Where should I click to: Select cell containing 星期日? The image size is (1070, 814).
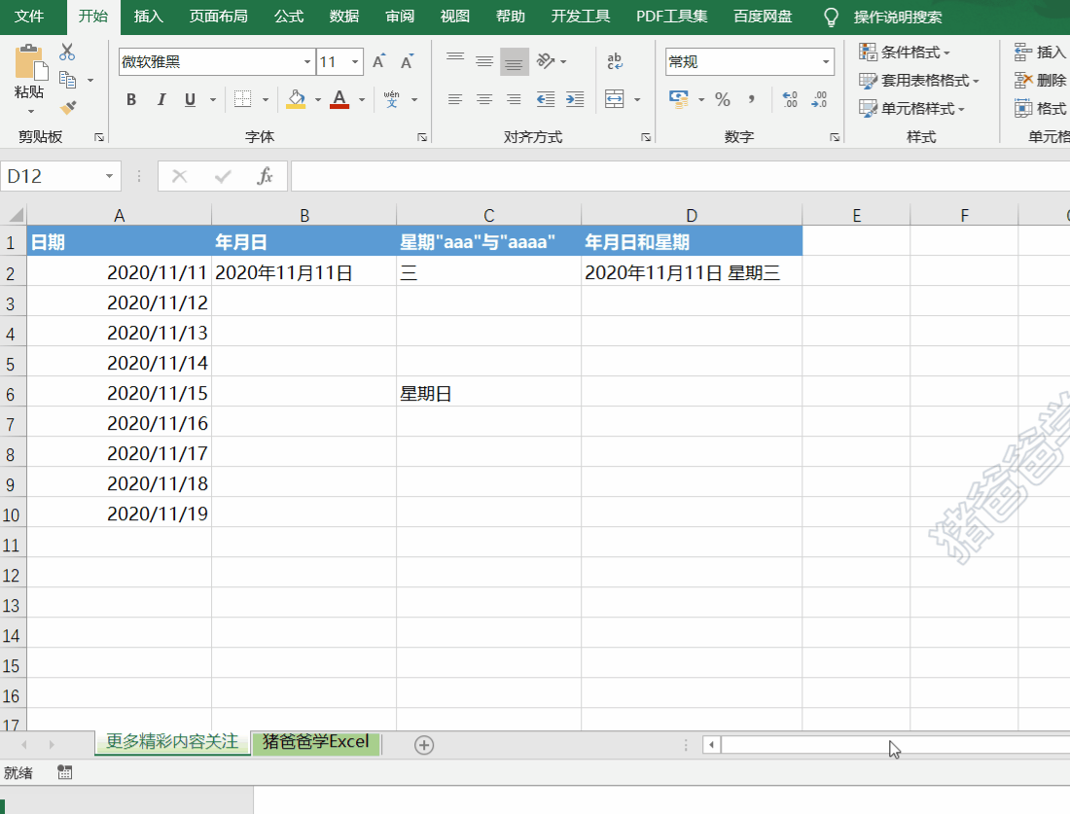click(x=488, y=392)
